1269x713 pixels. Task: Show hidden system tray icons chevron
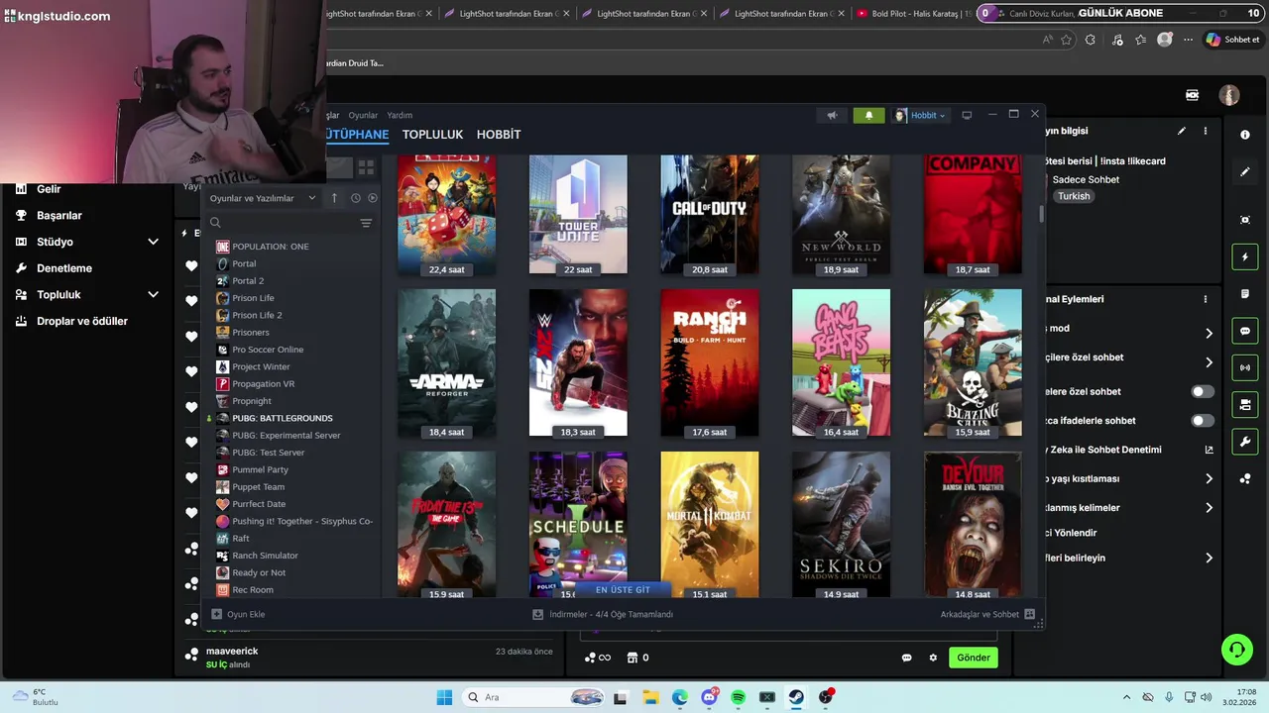pos(1126,697)
